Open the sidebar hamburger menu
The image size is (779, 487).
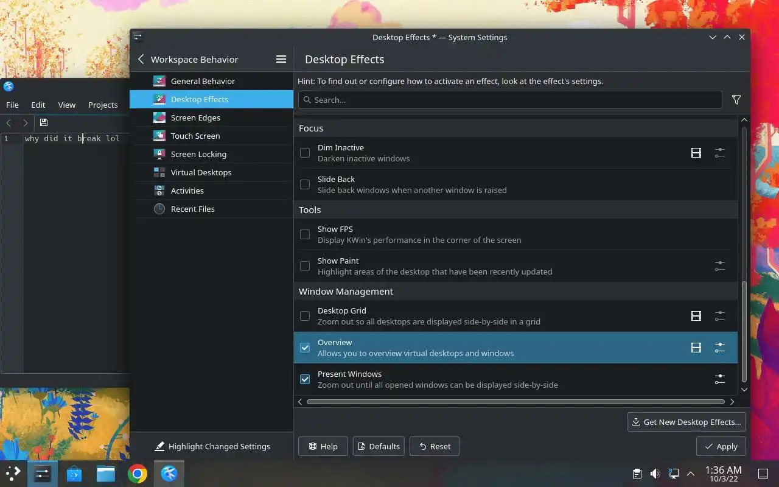pos(281,59)
